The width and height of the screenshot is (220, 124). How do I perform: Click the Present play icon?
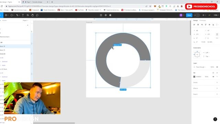[203, 15]
